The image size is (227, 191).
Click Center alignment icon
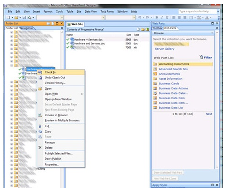(x=179, y=18)
